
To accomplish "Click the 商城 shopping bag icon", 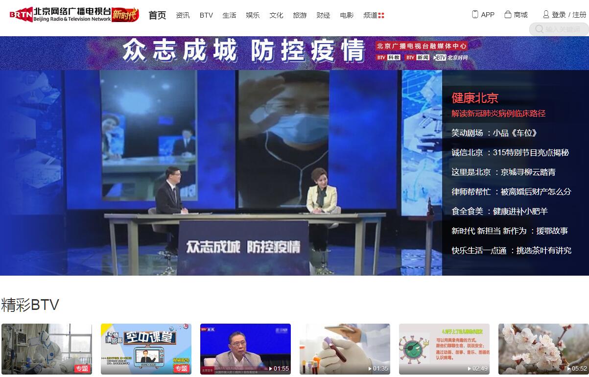I will [508, 15].
